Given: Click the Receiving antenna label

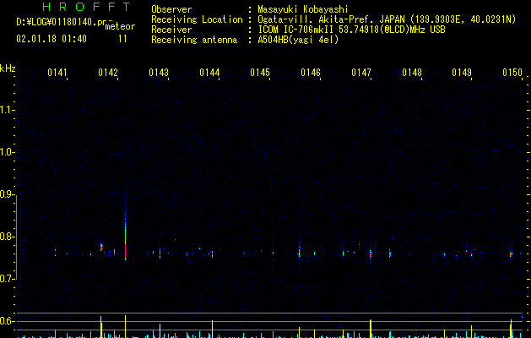Looking at the screenshot, I should tap(194, 40).
